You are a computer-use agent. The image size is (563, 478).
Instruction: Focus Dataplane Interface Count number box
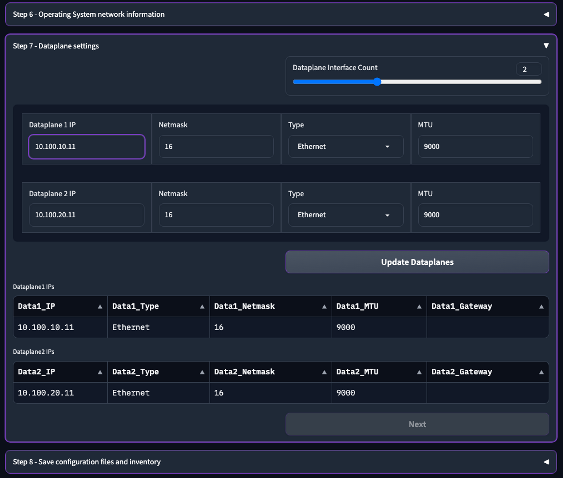point(528,69)
